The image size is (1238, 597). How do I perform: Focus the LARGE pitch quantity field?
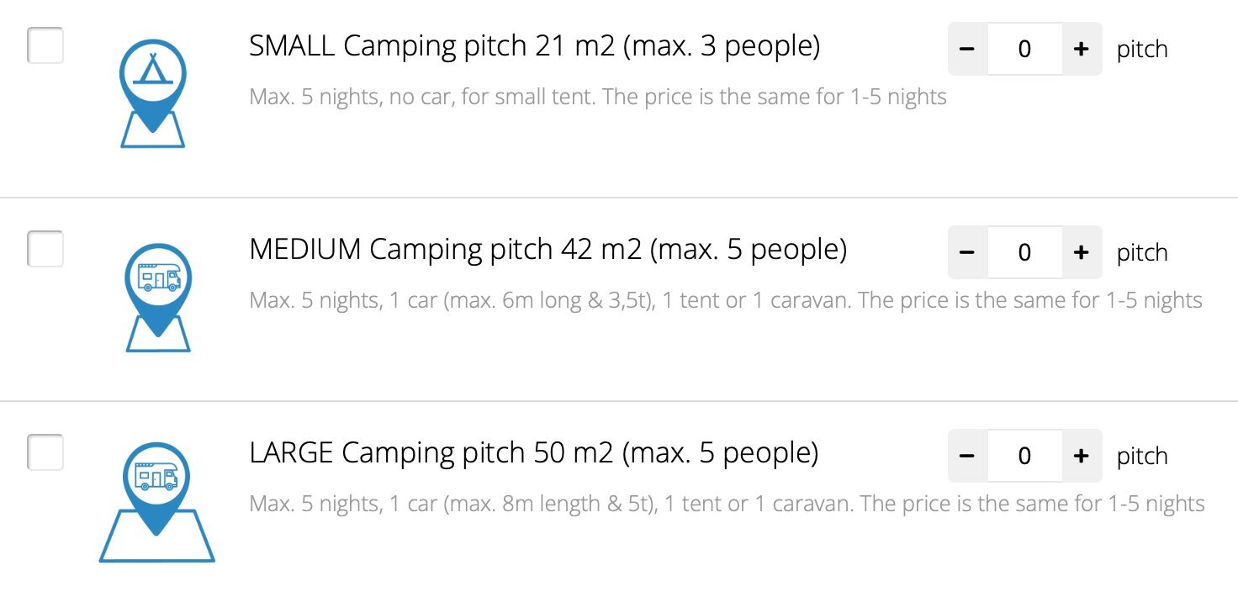(x=1024, y=456)
